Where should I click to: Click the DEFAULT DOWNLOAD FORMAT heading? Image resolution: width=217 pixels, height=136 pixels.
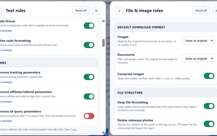[x=141, y=27]
